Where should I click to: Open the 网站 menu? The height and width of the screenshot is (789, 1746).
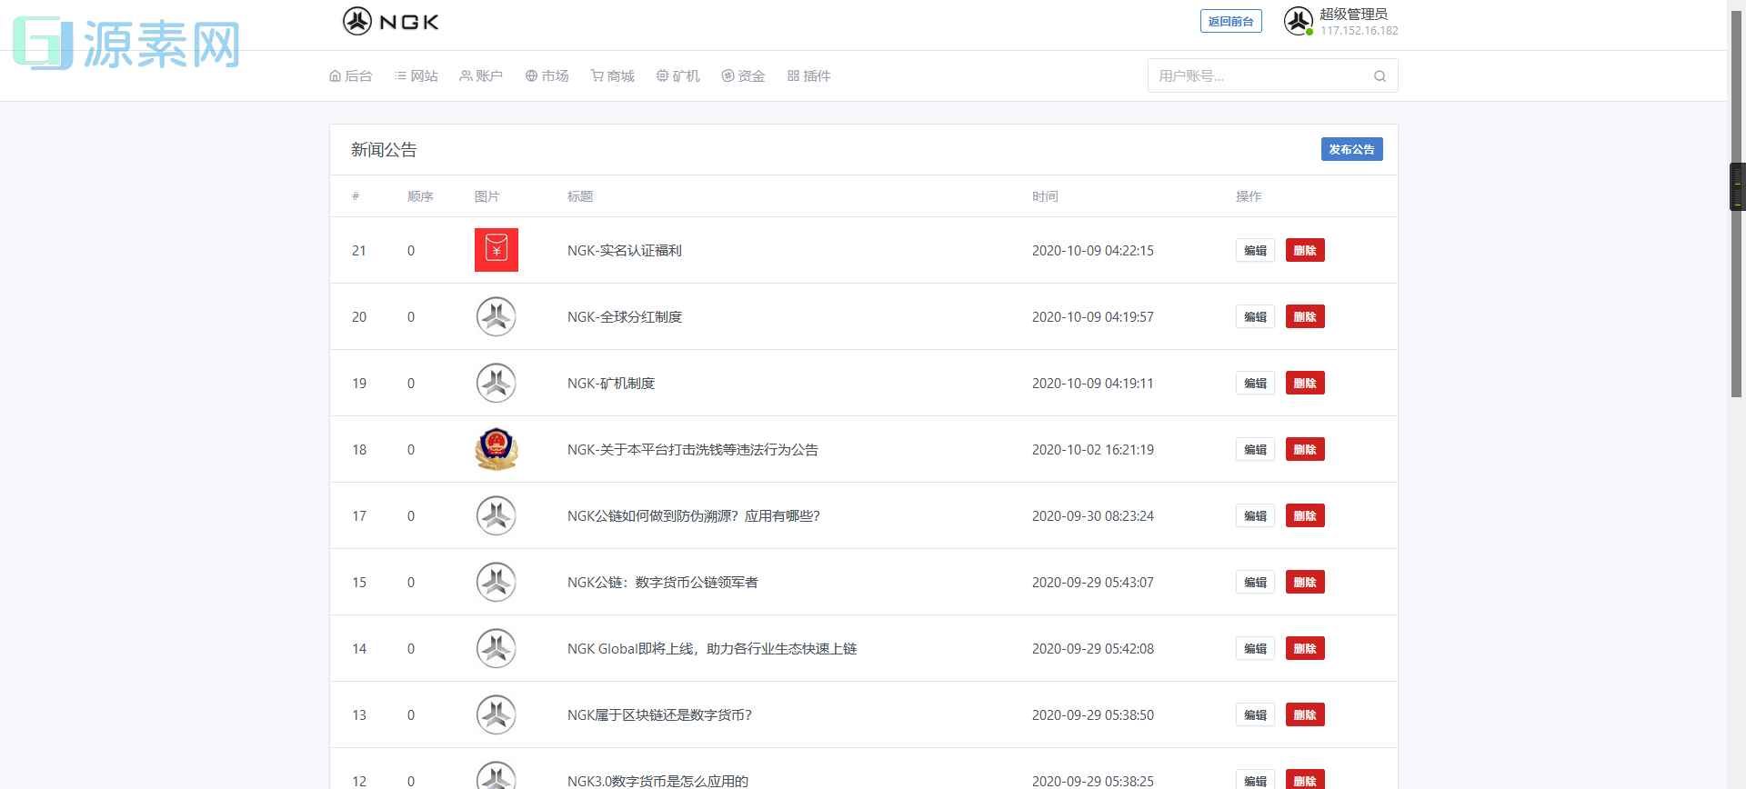coord(416,76)
